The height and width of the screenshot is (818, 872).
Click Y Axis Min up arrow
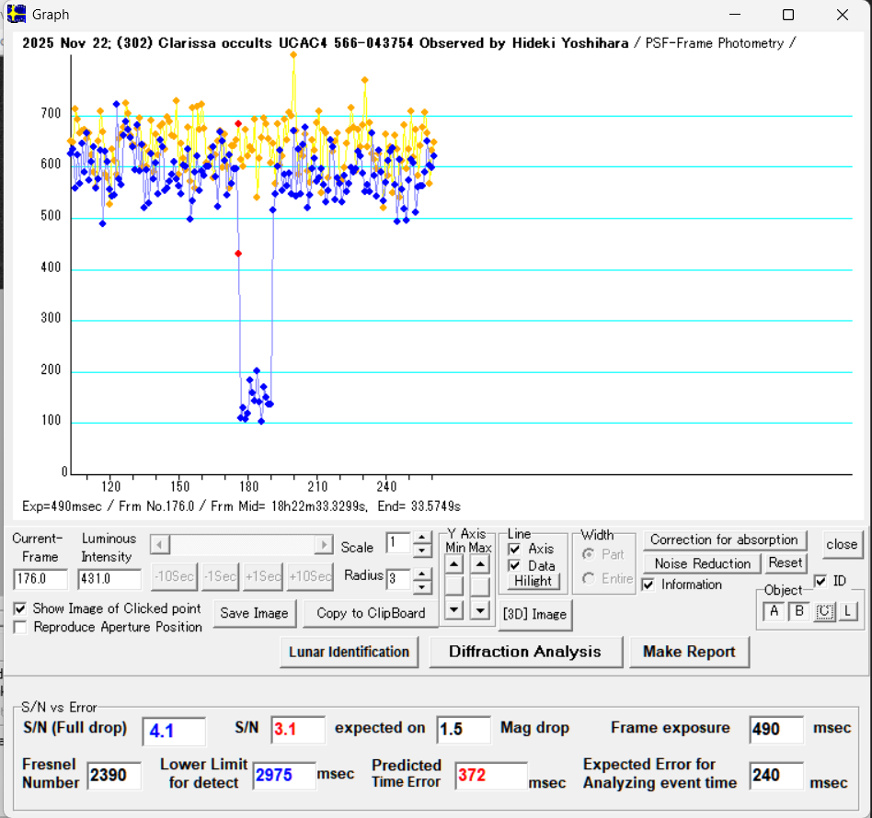pos(455,562)
